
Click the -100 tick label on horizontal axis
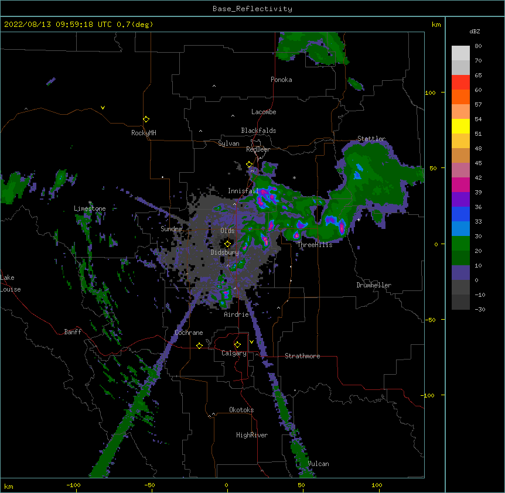pyautogui.click(x=73, y=485)
